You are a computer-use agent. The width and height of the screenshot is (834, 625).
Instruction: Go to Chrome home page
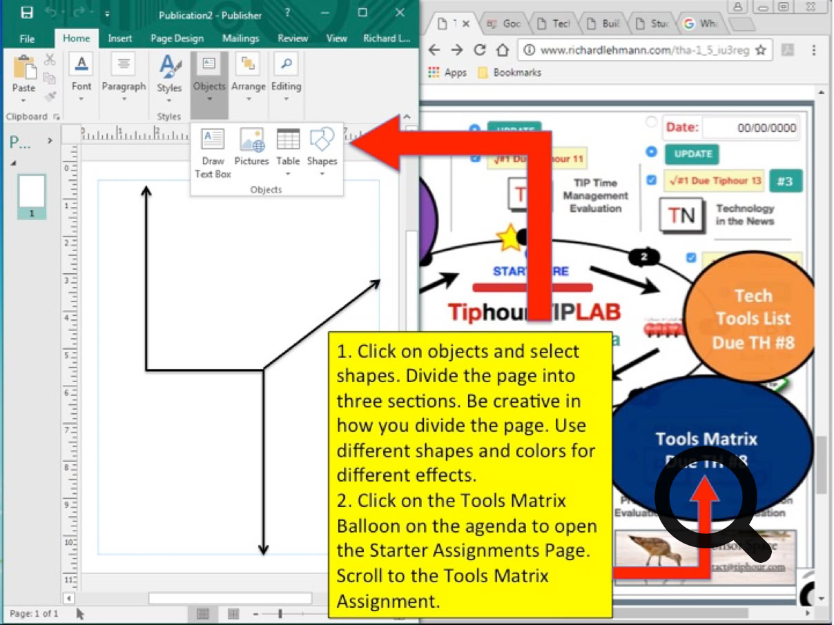pos(503,50)
